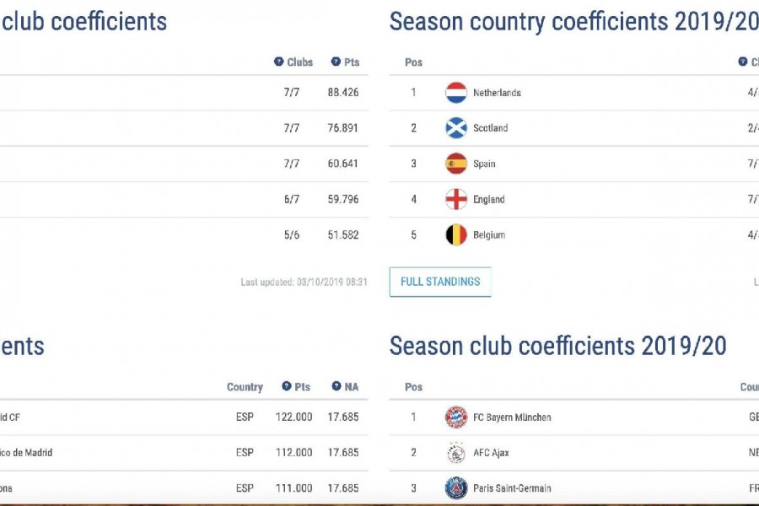Select the FC Bayern München club name
The width and height of the screenshot is (759, 506).
tap(512, 417)
